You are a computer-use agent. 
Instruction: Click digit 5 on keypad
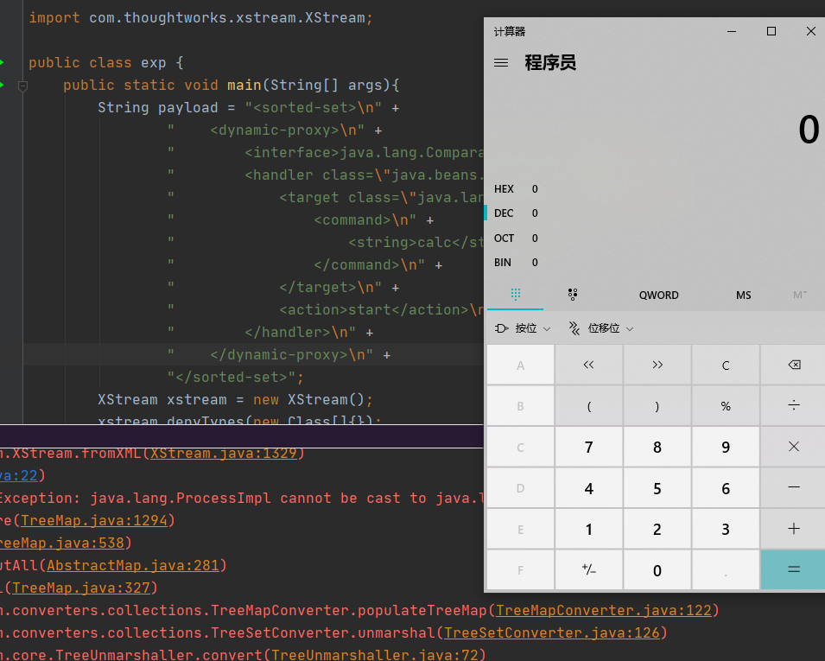pyautogui.click(x=657, y=488)
